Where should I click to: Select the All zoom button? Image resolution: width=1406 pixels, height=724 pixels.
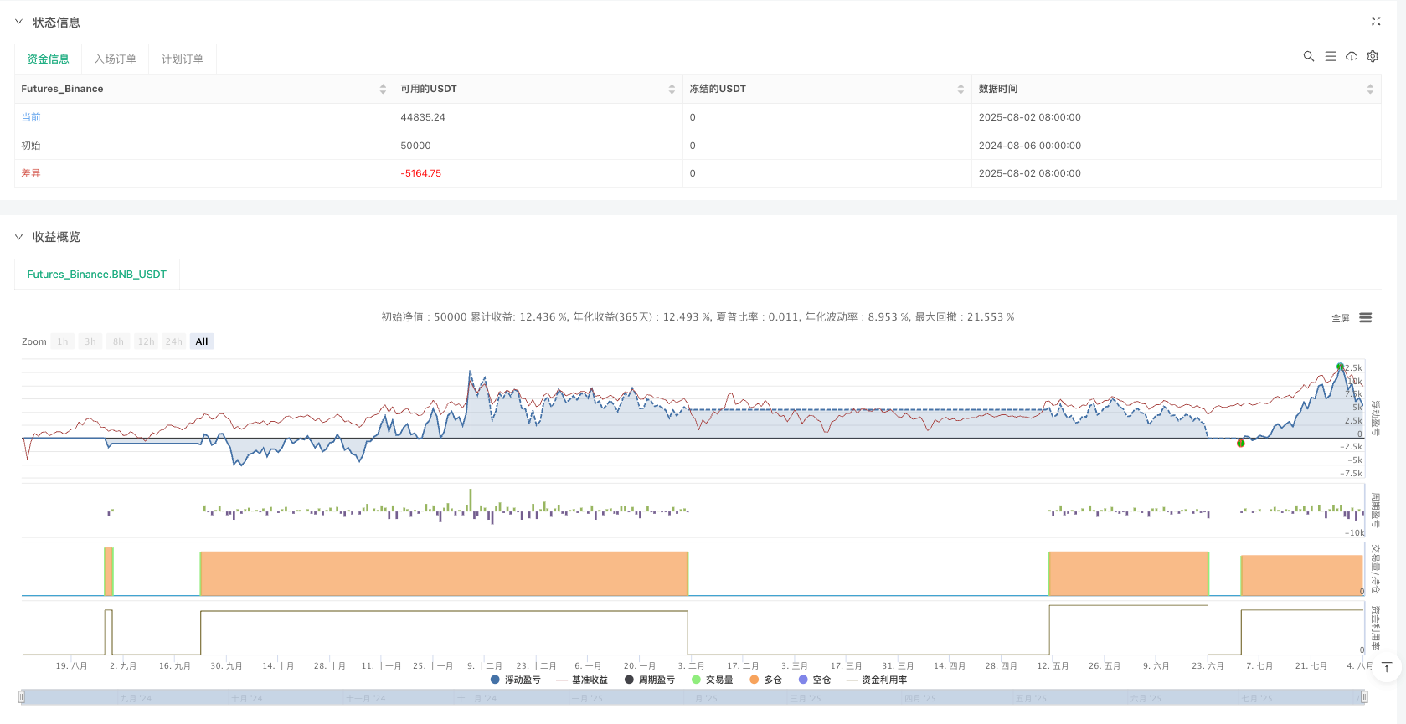(x=201, y=341)
